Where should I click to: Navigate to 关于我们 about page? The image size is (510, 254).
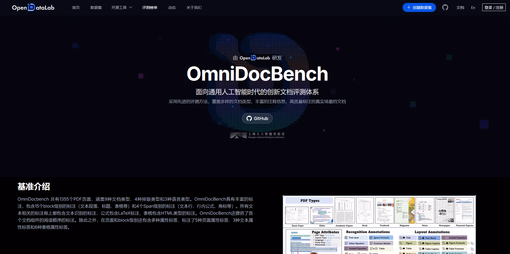tap(194, 8)
